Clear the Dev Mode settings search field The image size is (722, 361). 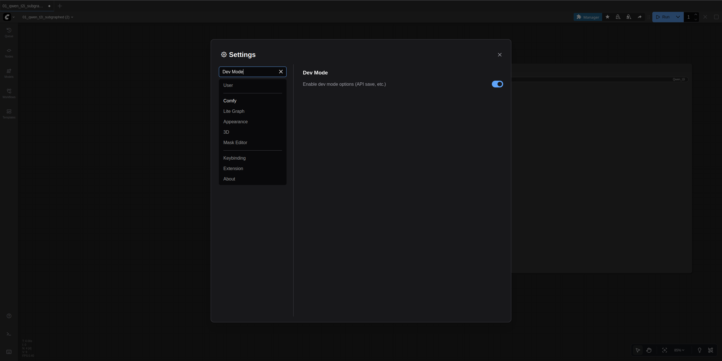pos(281,72)
